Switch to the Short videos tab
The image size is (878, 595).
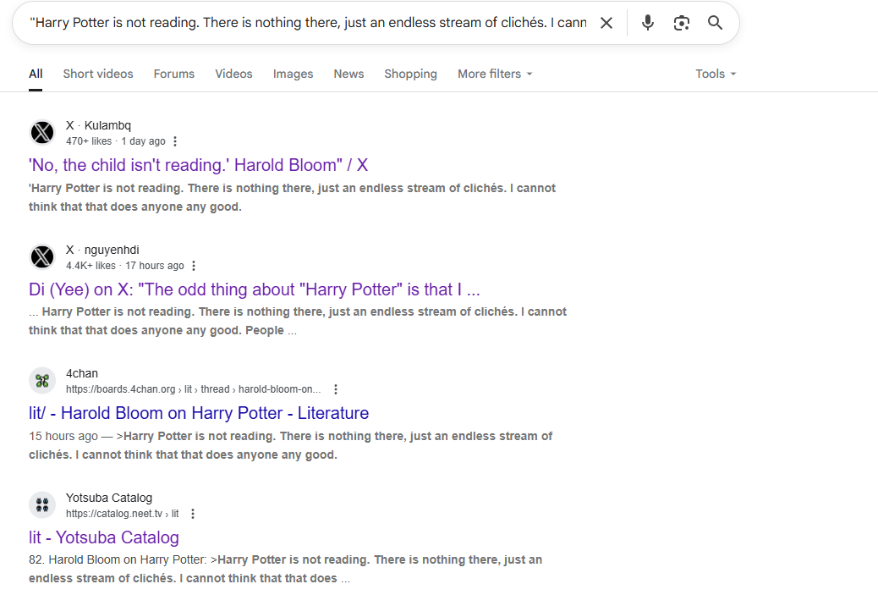point(98,74)
